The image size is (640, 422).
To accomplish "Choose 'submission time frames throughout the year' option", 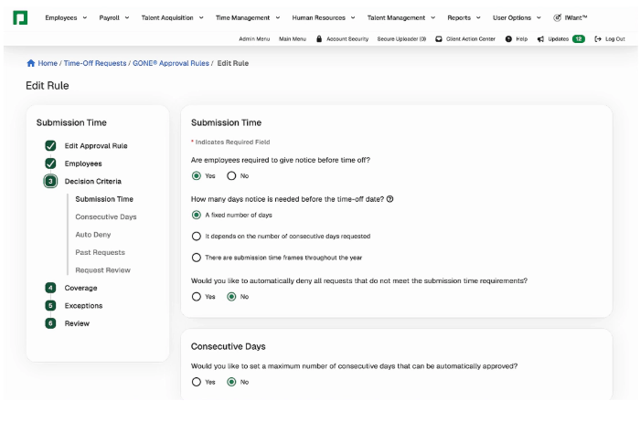I will (197, 258).
